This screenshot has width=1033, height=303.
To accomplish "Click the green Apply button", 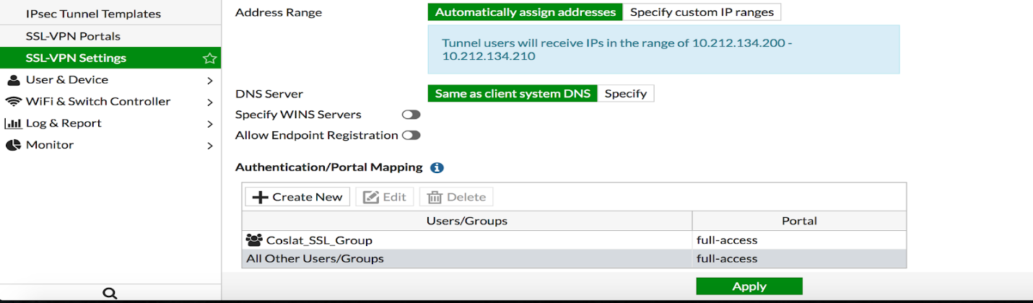I will click(x=749, y=286).
